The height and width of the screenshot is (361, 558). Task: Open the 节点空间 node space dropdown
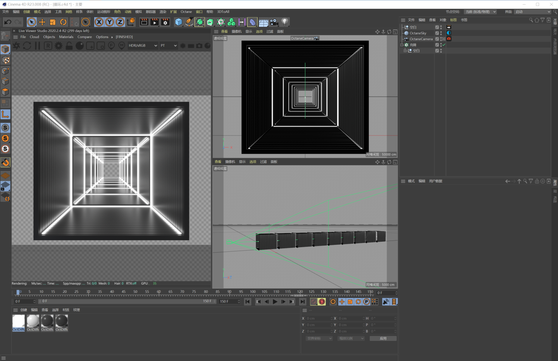480,12
